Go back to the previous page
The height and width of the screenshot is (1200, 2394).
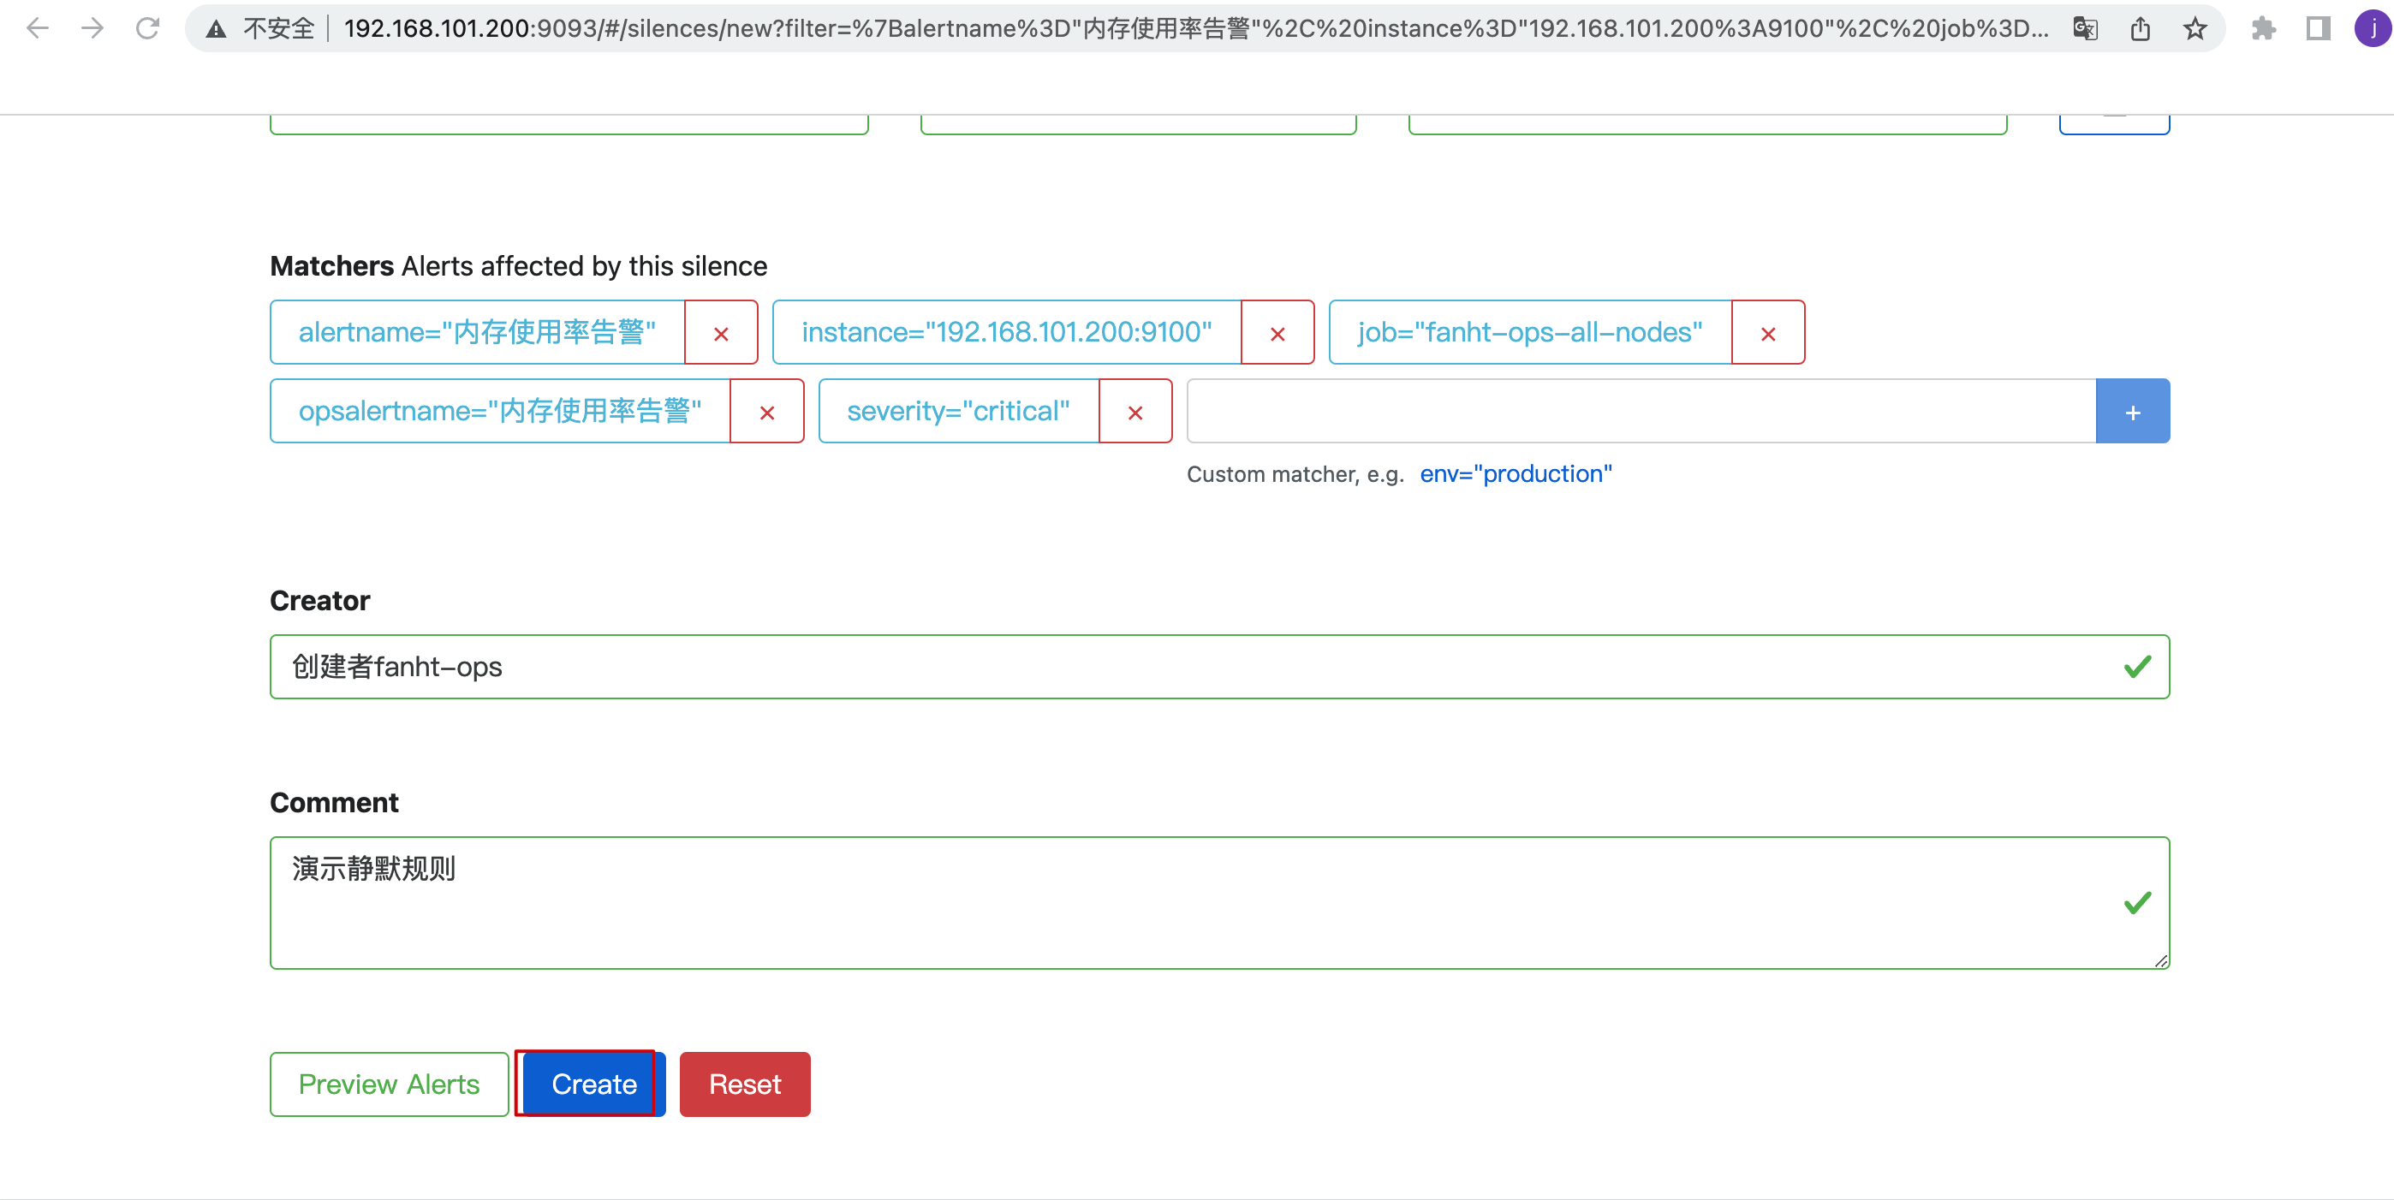(x=37, y=29)
